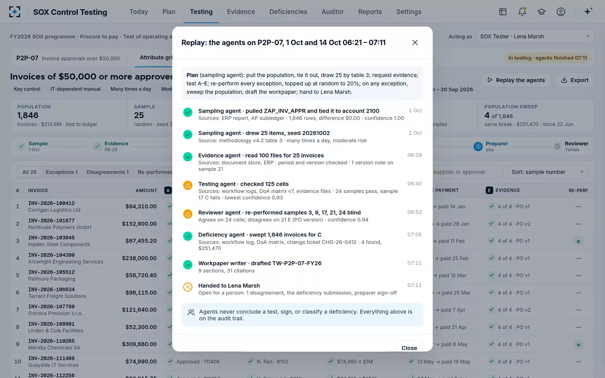Click the Close button in the dialog
This screenshot has height=378, width=605.
pos(409,348)
